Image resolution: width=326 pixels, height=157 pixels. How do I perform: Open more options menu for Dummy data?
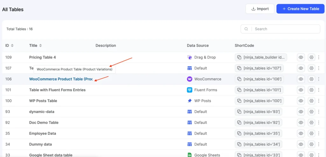point(318,144)
